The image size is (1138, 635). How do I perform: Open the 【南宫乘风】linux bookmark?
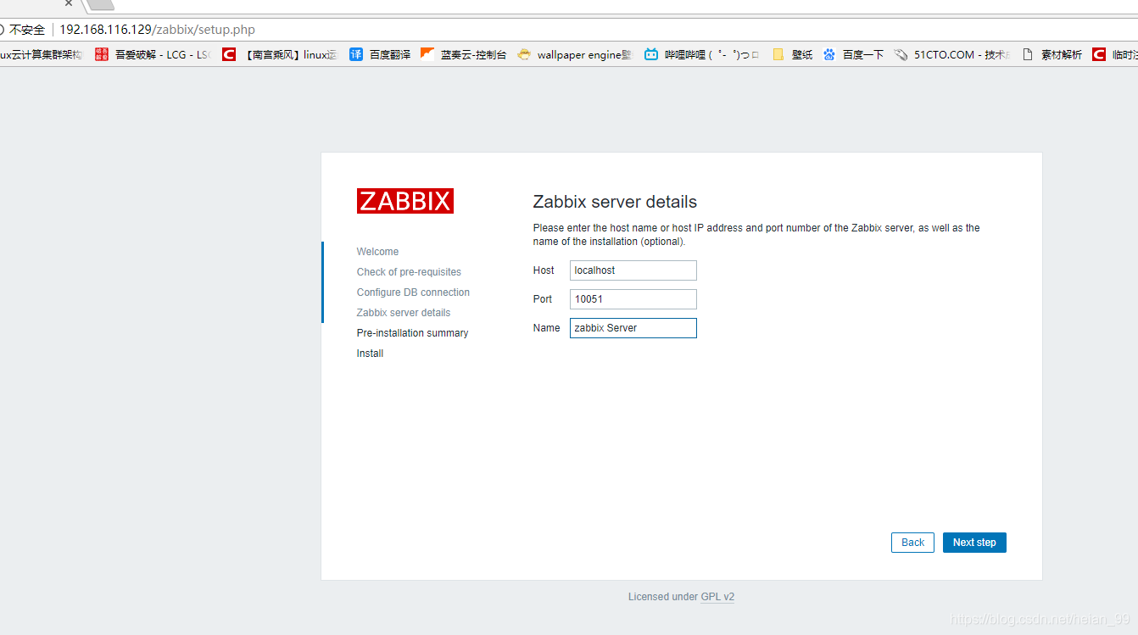[280, 54]
